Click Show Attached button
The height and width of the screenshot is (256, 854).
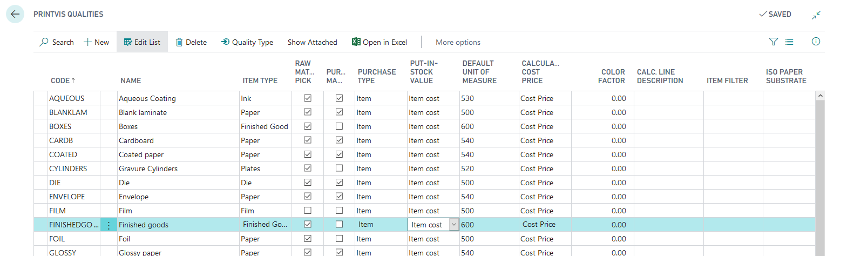tap(312, 42)
